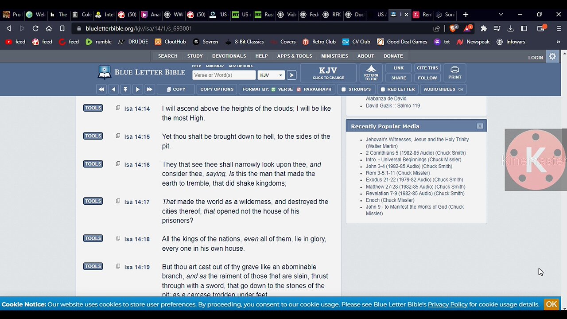Click the copy icon beside Isa 14:19

[x=118, y=266]
